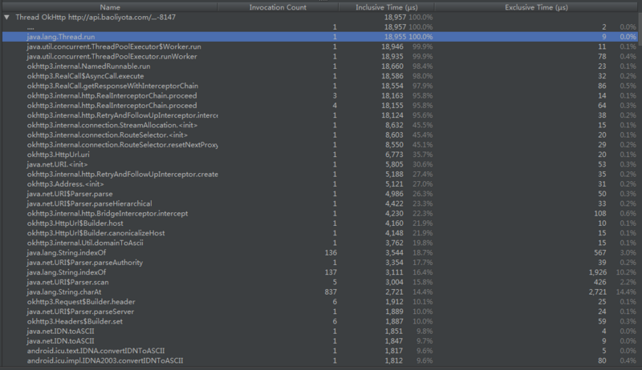Select android.icu.text.IDNA.convertIDNToASCII row

[x=319, y=351]
